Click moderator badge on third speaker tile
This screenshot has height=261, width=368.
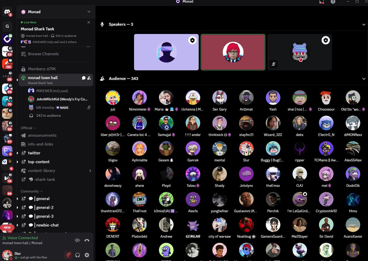pyautogui.click(x=325, y=40)
